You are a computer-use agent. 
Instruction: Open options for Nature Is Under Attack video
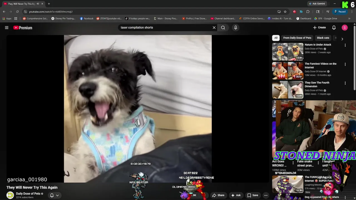pyautogui.click(x=345, y=45)
